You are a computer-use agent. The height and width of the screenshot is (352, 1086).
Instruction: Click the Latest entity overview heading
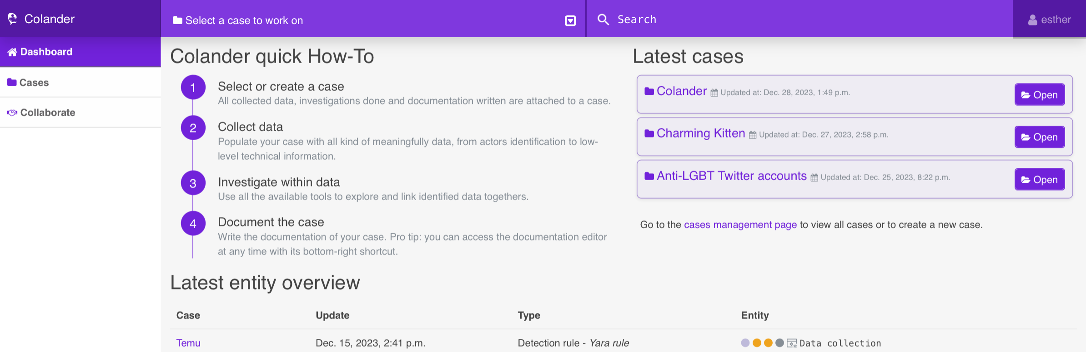265,283
